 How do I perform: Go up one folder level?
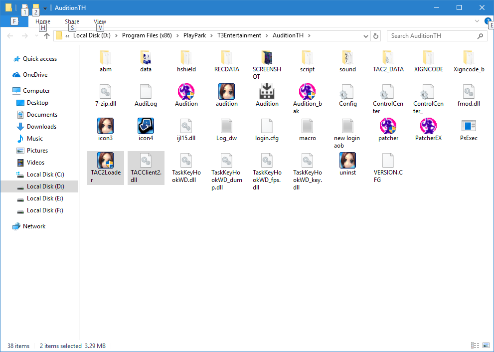click(x=47, y=36)
